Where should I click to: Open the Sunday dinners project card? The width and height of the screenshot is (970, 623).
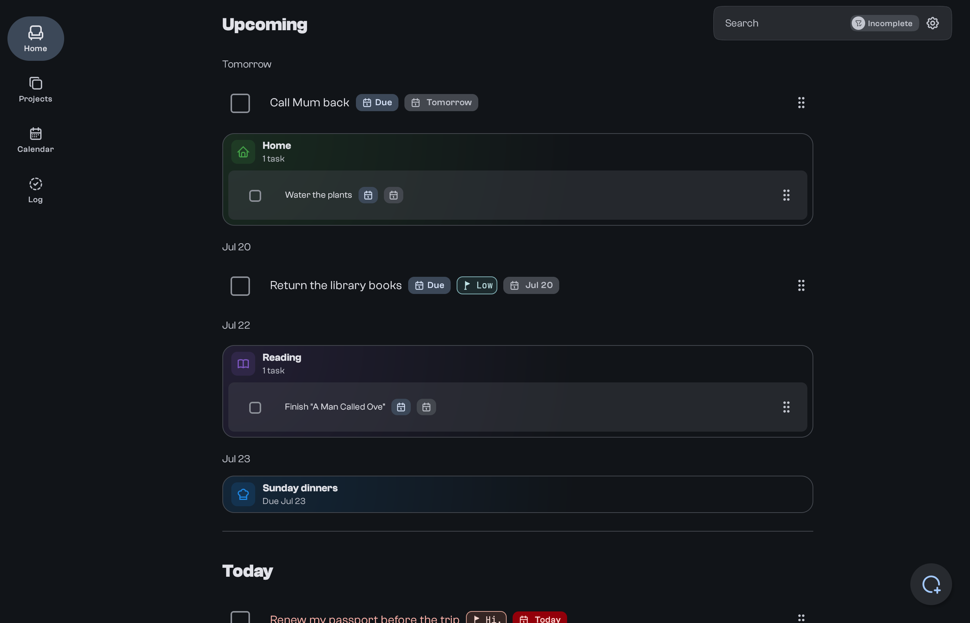pos(517,494)
